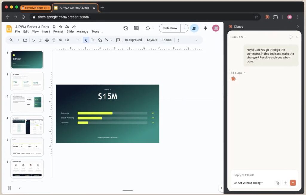
Task: Open the Arrange menu
Action: [x=82, y=31]
